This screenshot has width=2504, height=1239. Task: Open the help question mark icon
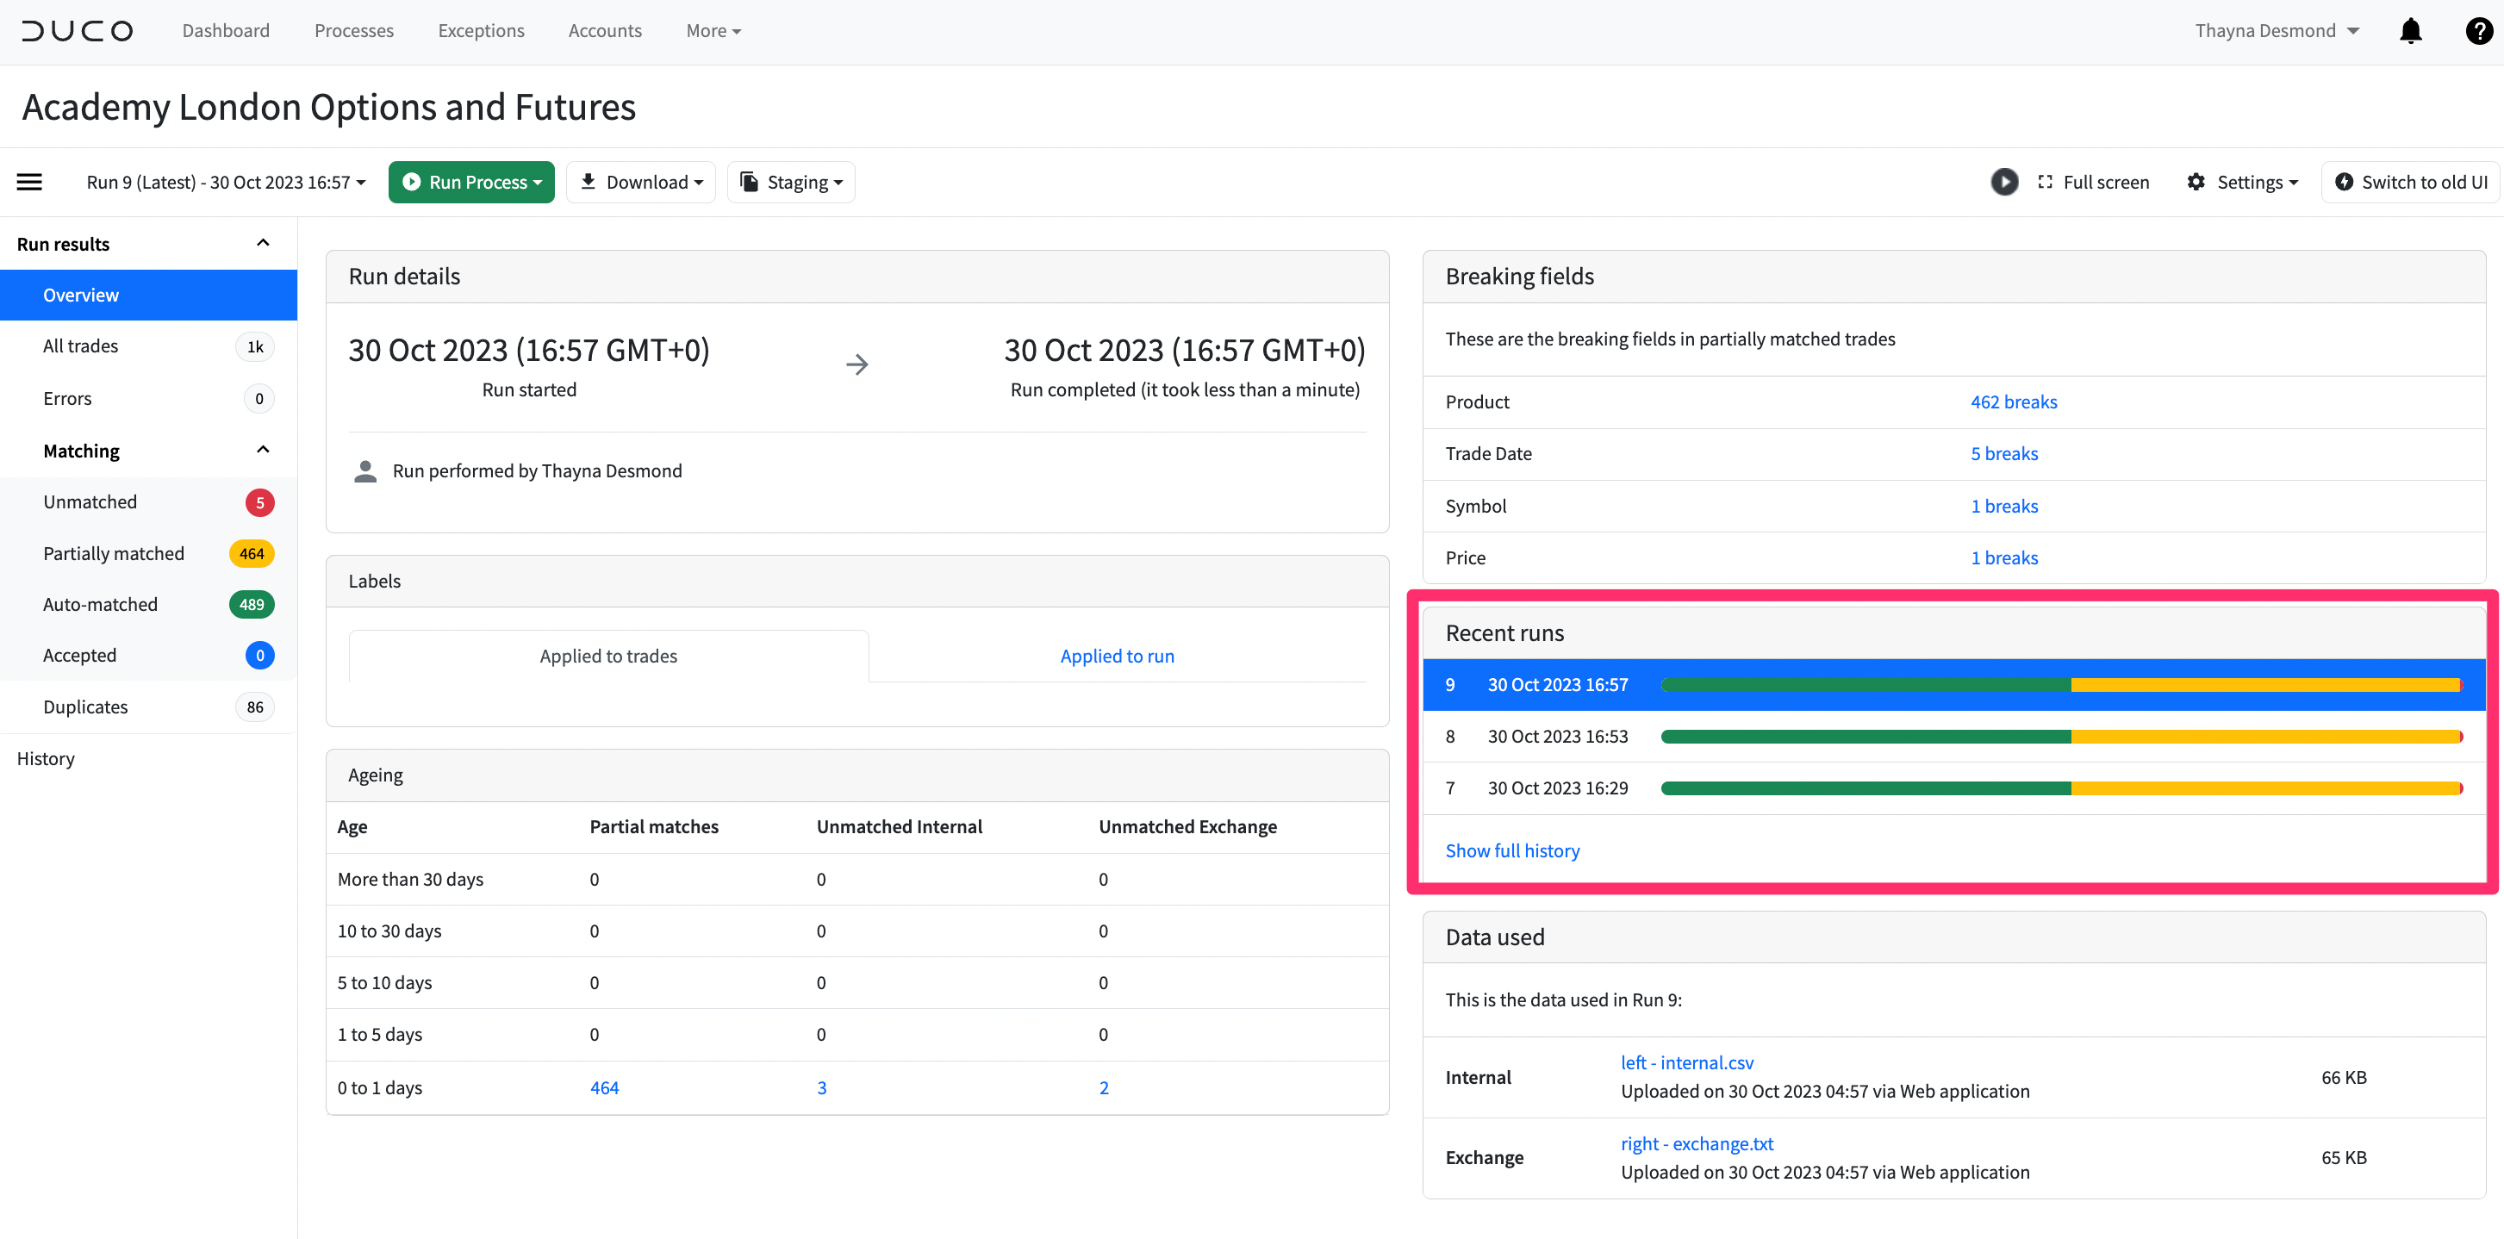[x=2479, y=31]
